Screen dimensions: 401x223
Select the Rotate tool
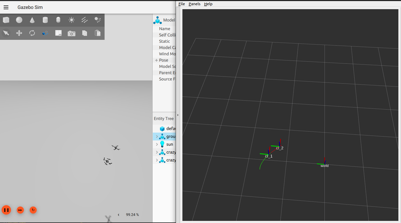[x=32, y=33]
